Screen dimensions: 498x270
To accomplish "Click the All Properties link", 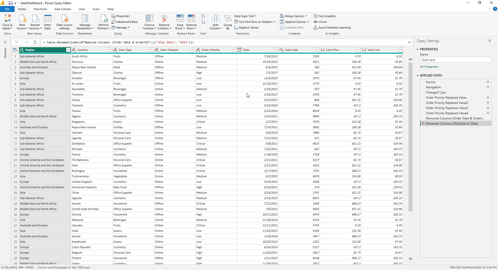I will [429, 66].
